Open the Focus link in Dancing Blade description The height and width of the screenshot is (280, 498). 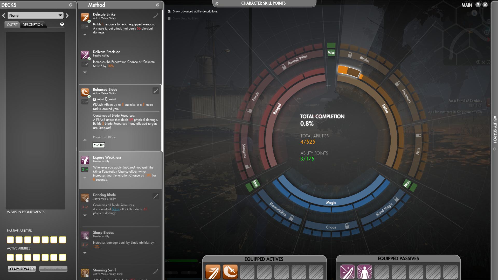pos(115,209)
